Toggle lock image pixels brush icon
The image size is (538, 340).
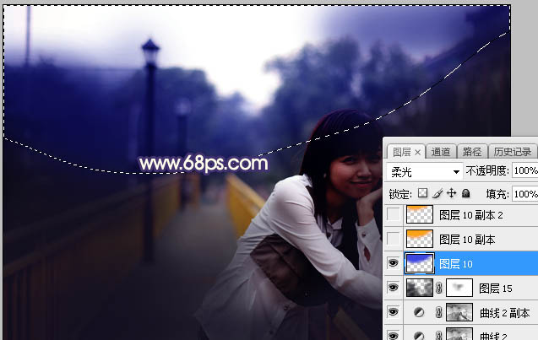click(x=437, y=194)
